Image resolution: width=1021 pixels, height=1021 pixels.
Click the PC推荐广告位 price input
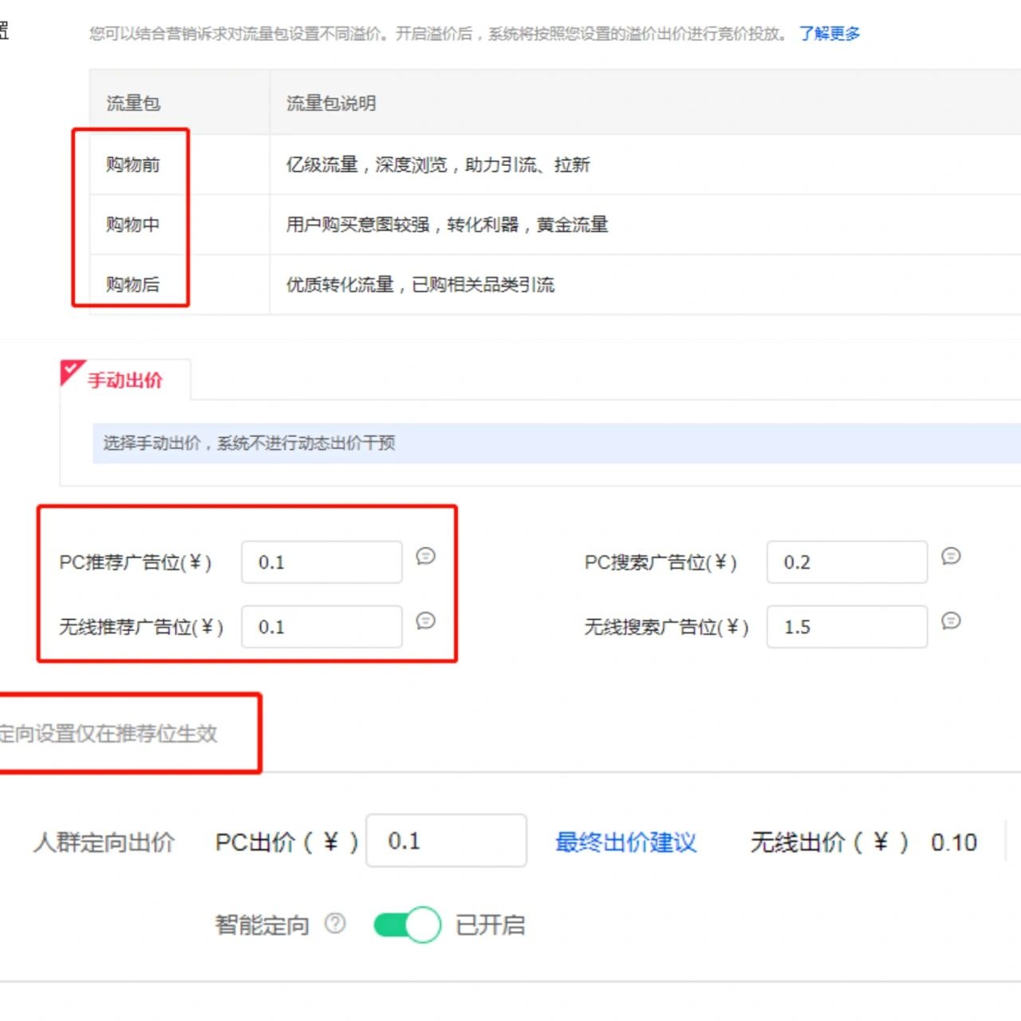click(x=321, y=562)
